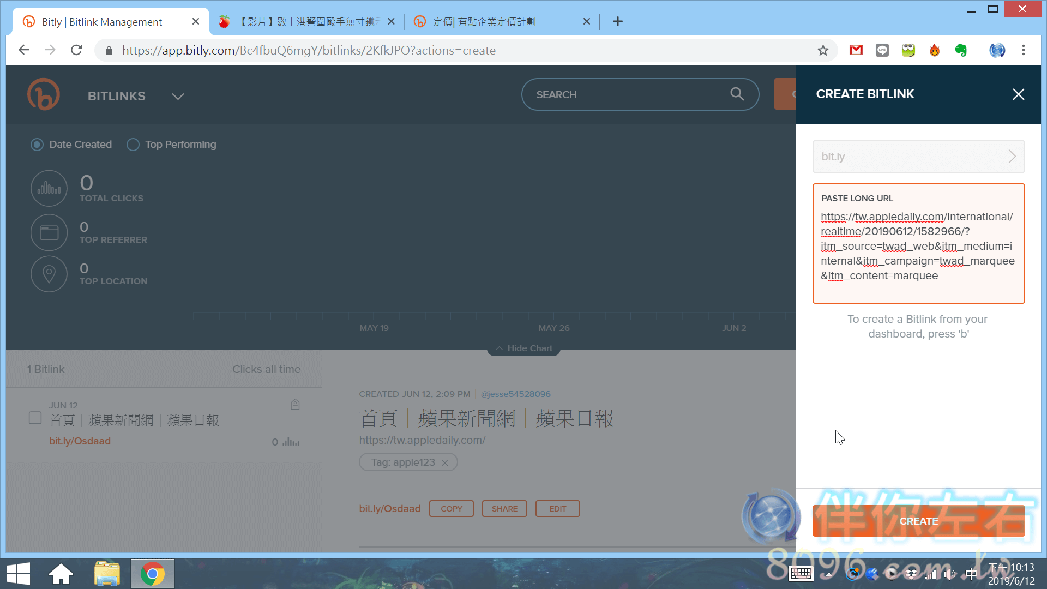Click the Top Referrer browser icon
The width and height of the screenshot is (1047, 589).
point(49,232)
